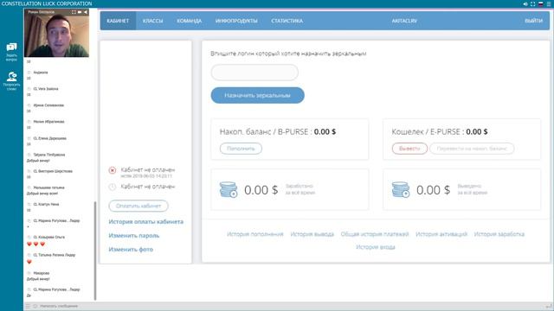The width and height of the screenshot is (554, 311).
Task: Open the Общая история платежей link
Action: click(x=375, y=234)
